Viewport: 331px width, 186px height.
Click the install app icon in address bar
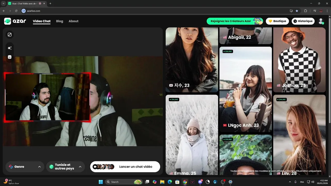(x=291, y=11)
